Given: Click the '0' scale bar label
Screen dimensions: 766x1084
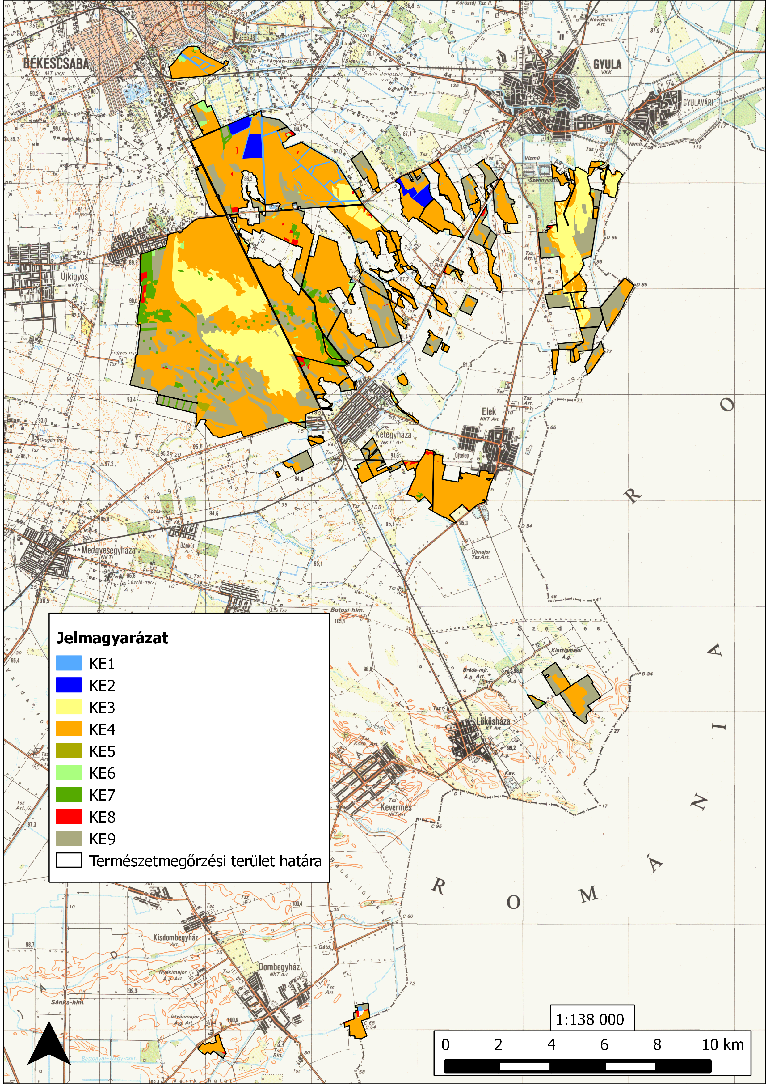Looking at the screenshot, I should pos(445,1045).
